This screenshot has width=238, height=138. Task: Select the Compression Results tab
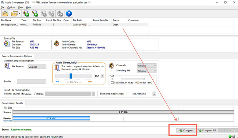12,103
